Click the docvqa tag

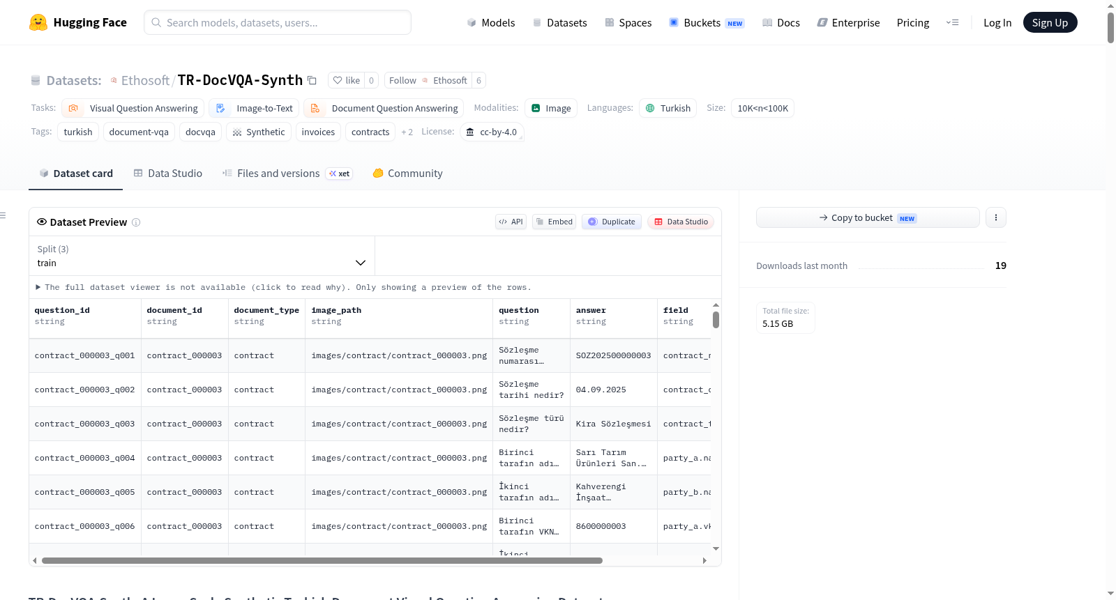coord(200,132)
